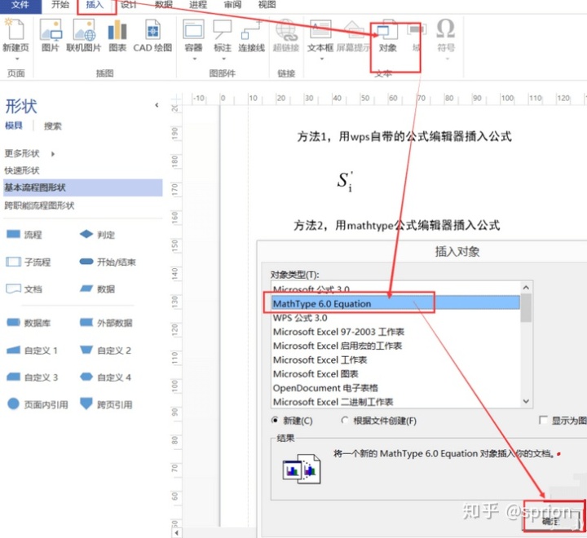Screen dimensions: 587x538
Task: Click object list scroll up arrow
Action: (526, 288)
